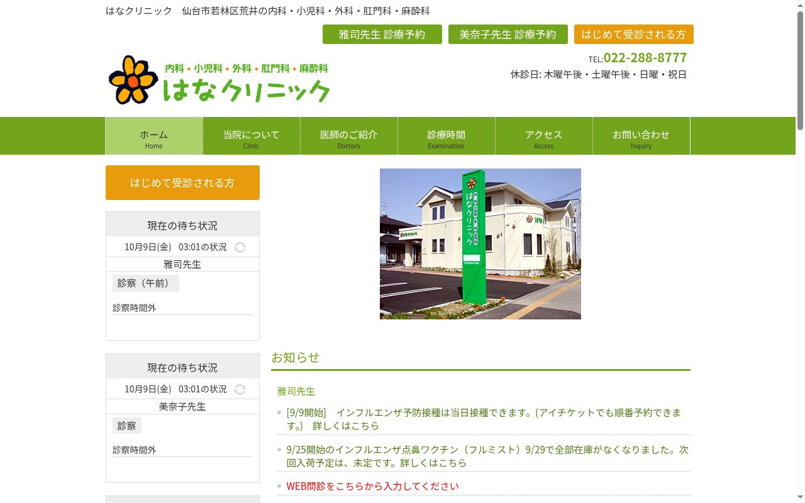Click 診察時間外 text under 美奈子先生

135,450
